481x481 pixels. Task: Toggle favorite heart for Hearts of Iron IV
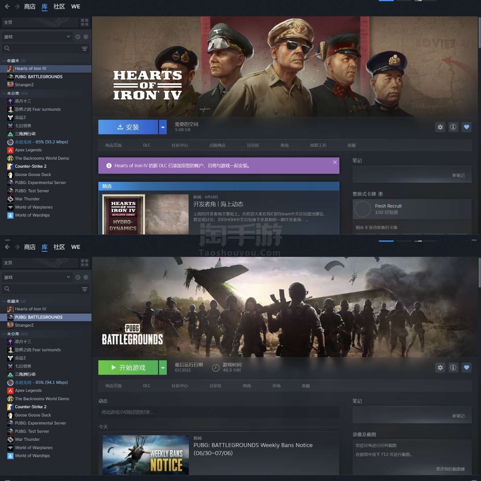click(x=467, y=127)
